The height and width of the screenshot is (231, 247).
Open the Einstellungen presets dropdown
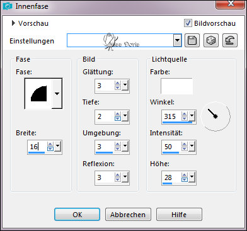click(178, 40)
